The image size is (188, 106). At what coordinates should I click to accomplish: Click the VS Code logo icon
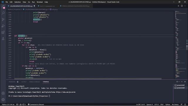click(x=2, y=2)
